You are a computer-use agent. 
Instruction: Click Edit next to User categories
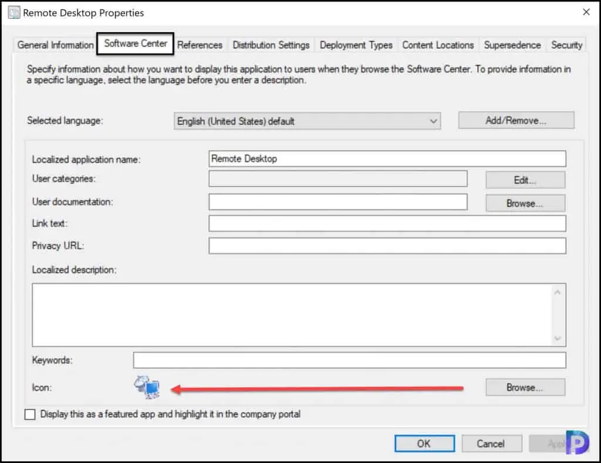(x=525, y=180)
